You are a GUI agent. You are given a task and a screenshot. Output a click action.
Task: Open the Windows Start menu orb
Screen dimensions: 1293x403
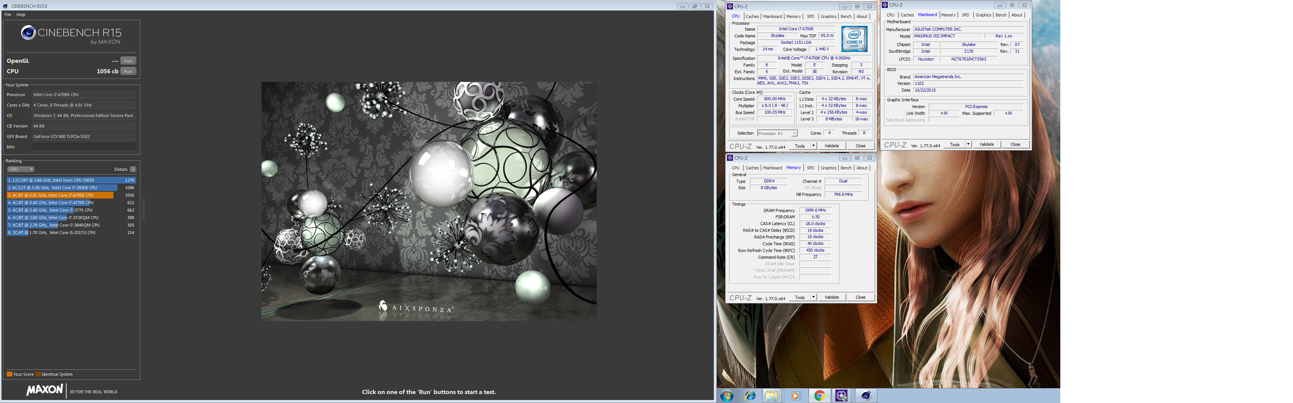click(726, 396)
